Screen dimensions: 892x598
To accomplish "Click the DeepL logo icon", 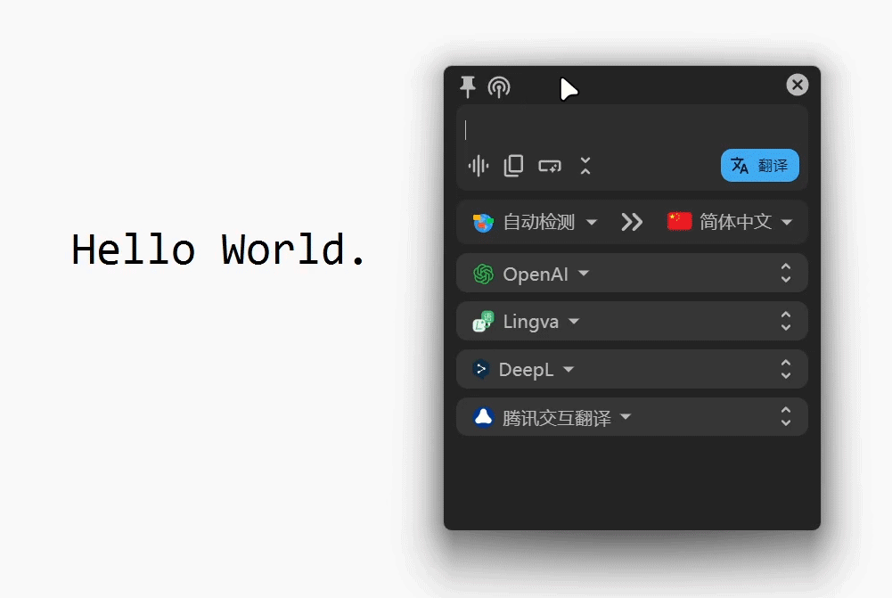I will click(481, 370).
